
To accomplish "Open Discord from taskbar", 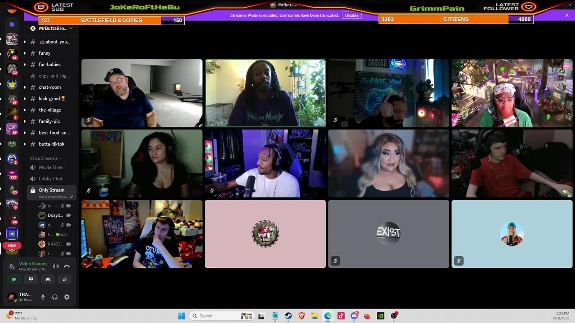I will coord(354,316).
